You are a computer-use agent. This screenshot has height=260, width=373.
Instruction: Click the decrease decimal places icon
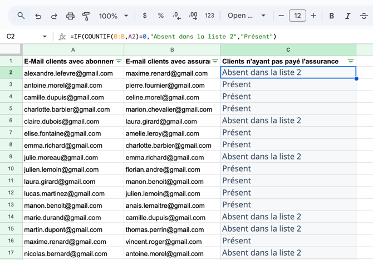176,16
